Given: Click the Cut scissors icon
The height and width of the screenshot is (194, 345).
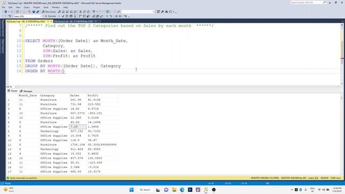Looking at the screenshot, I should tap(80, 12).
